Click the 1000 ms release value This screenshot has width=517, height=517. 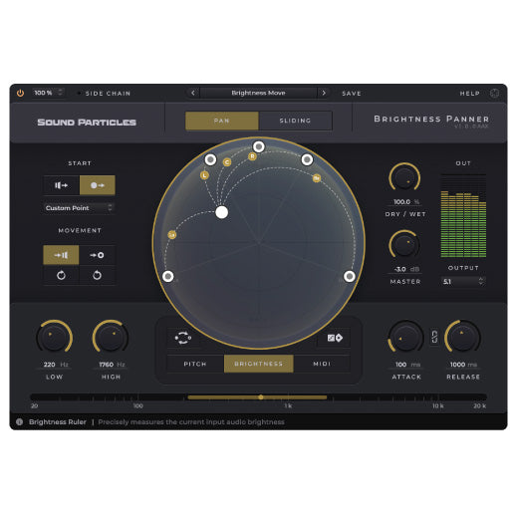(x=463, y=365)
